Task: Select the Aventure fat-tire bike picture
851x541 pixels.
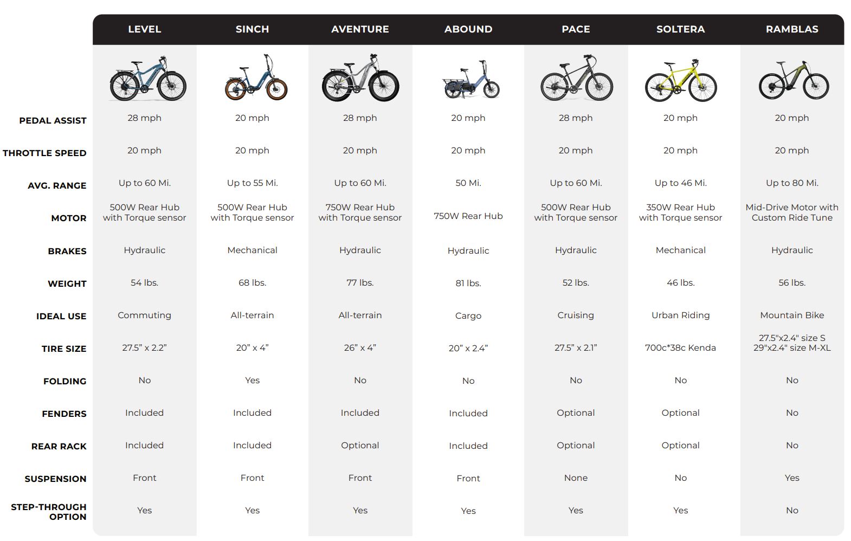Action: pos(360,79)
